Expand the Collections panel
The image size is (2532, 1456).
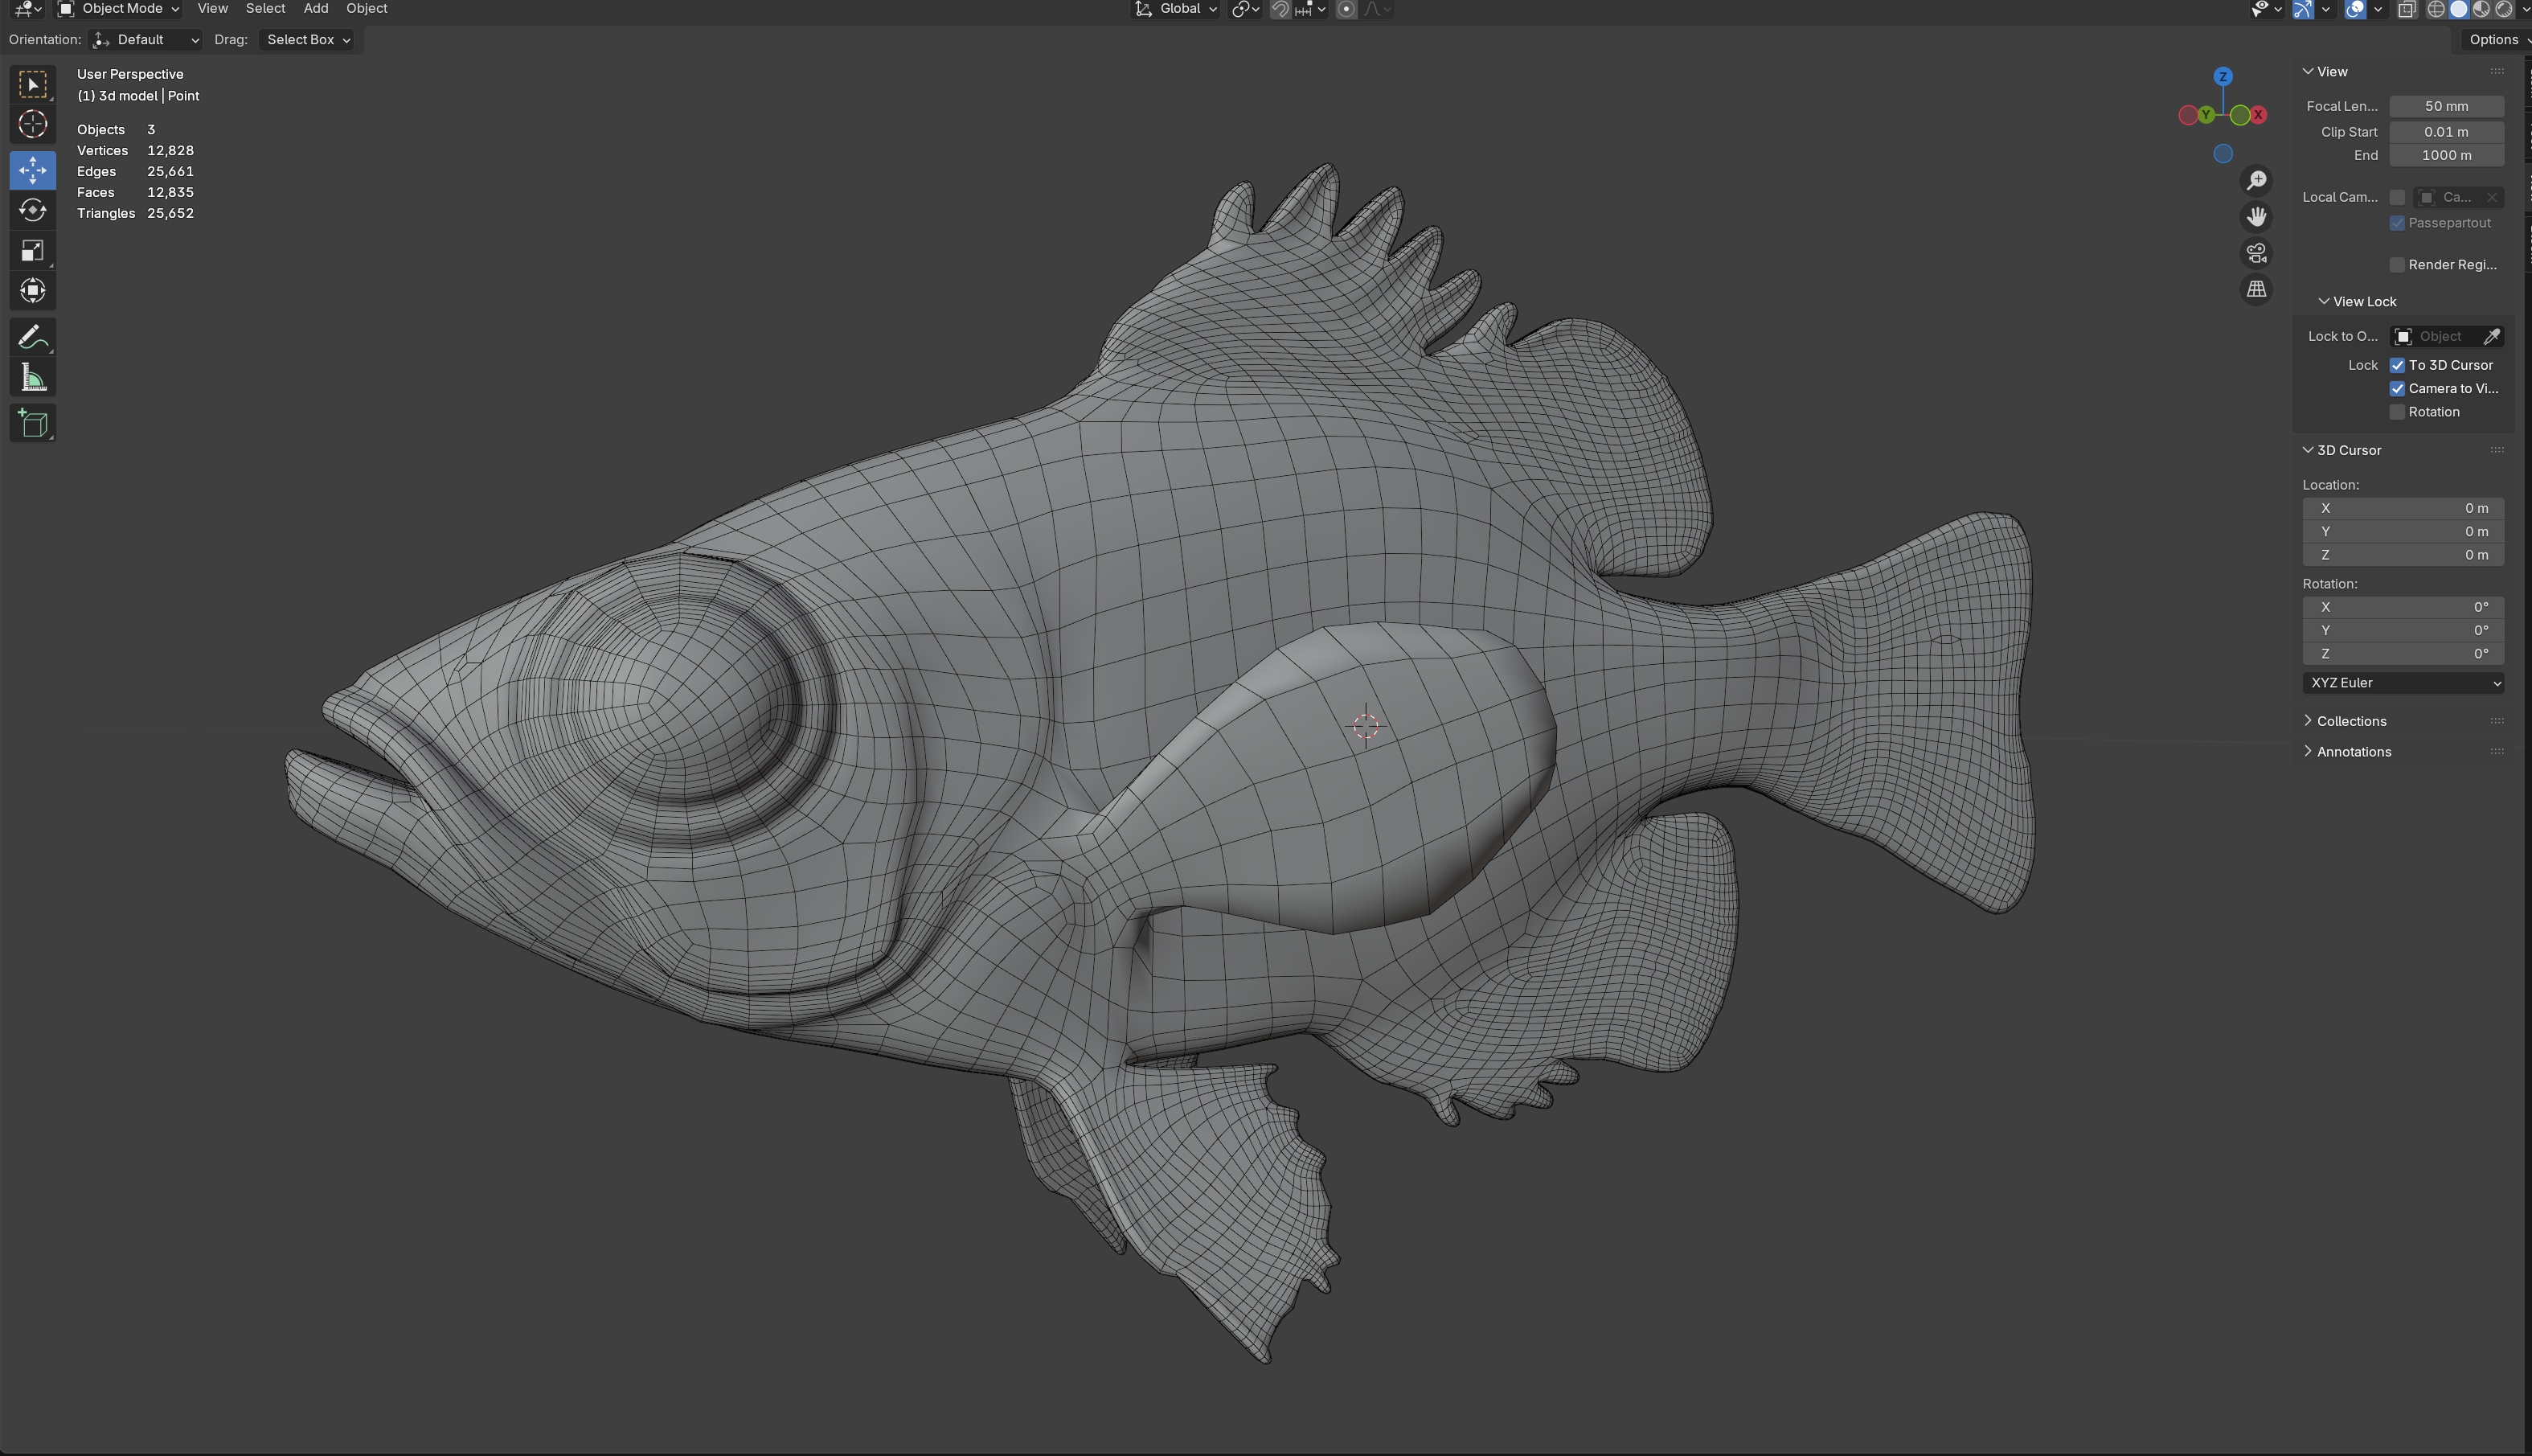click(x=2350, y=721)
